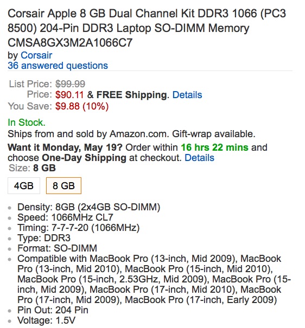Click the red $90.11 price
This screenshot has height=328, width=305.
(69, 95)
